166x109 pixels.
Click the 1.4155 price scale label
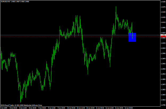pos(163,12)
